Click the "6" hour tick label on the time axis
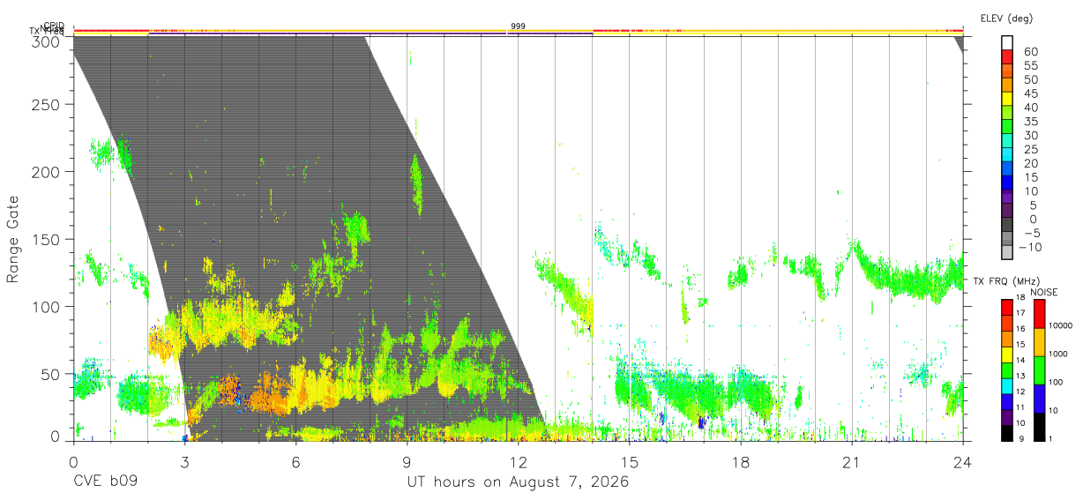Screen dimensions: 1083x500 pyautogui.click(x=295, y=461)
